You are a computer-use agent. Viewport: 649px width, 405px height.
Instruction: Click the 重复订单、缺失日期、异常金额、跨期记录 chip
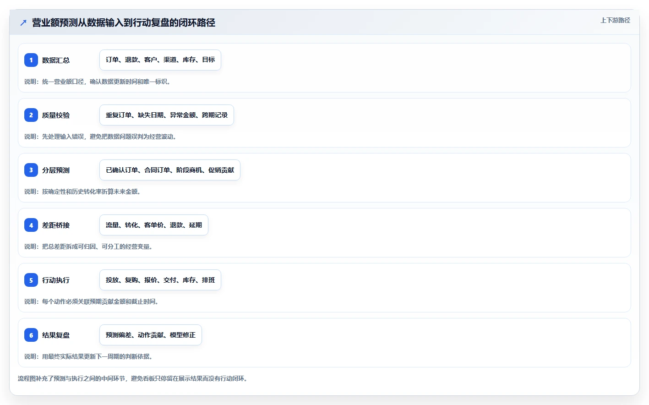167,115
